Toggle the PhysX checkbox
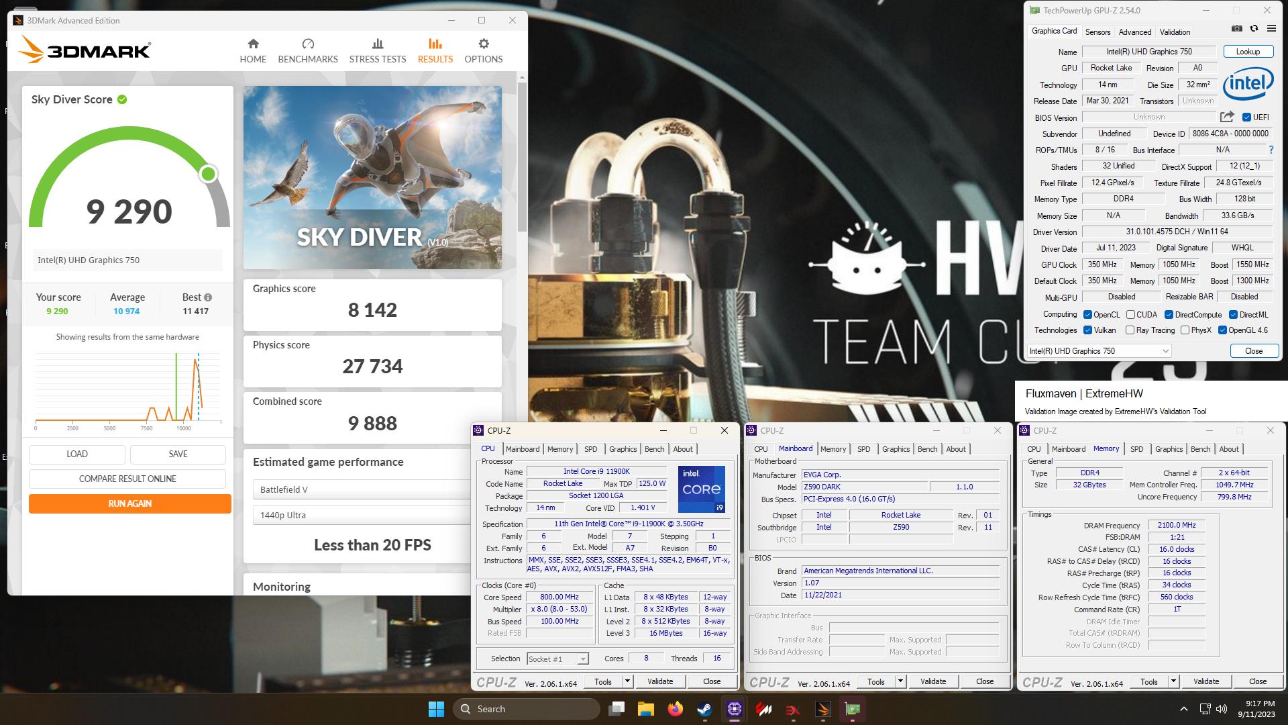1288x725 pixels. pos(1185,330)
